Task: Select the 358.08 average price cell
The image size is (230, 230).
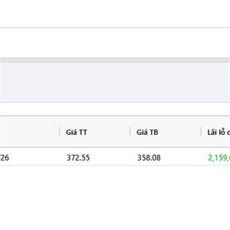Action: tap(149, 158)
